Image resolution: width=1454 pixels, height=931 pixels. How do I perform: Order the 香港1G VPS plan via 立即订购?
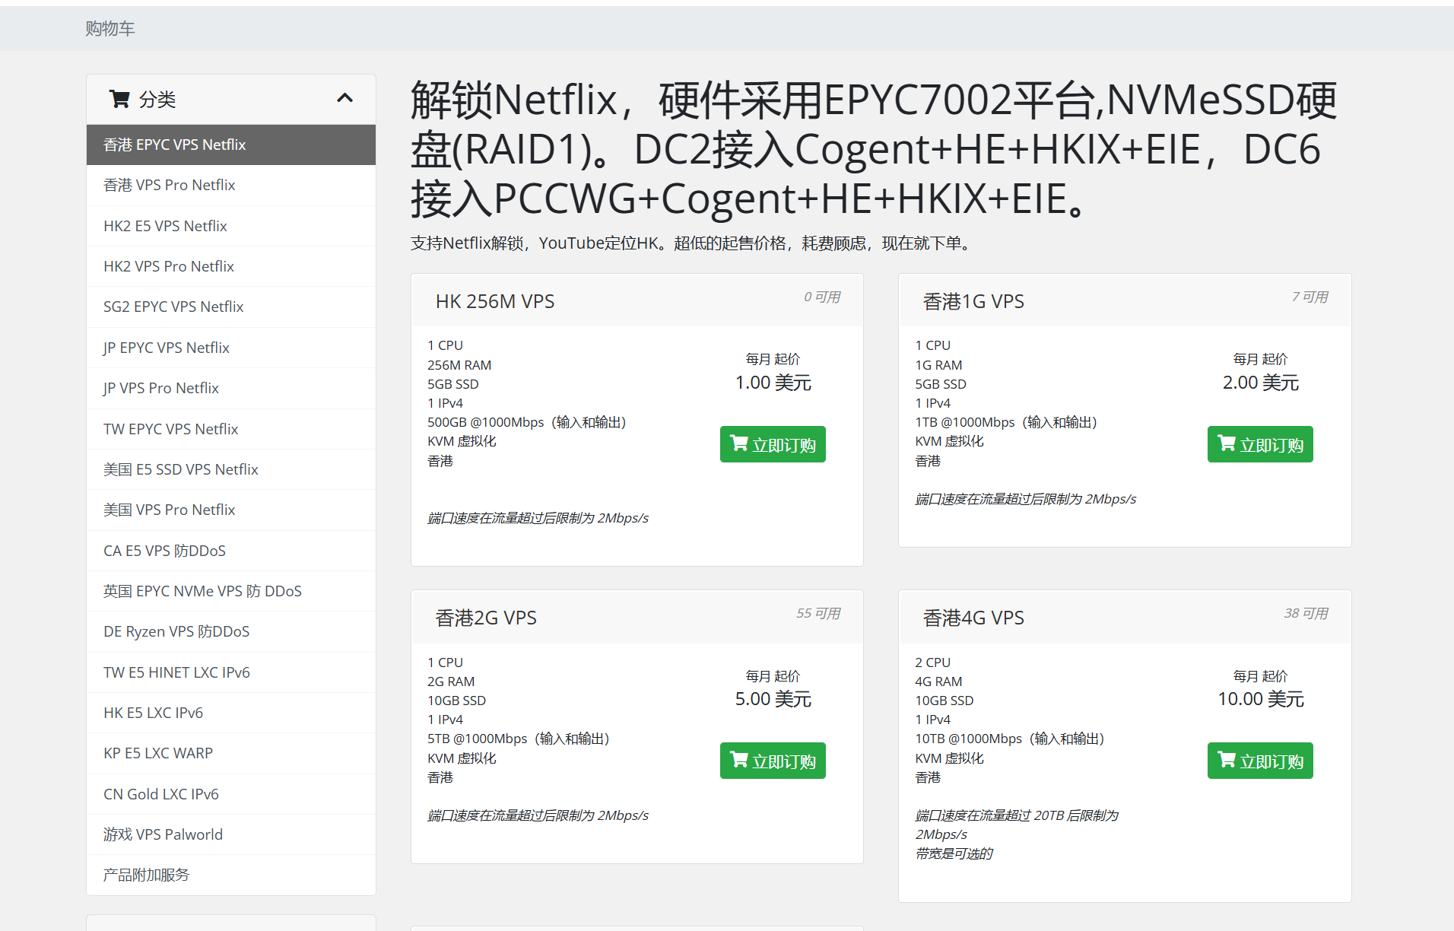pos(1259,443)
